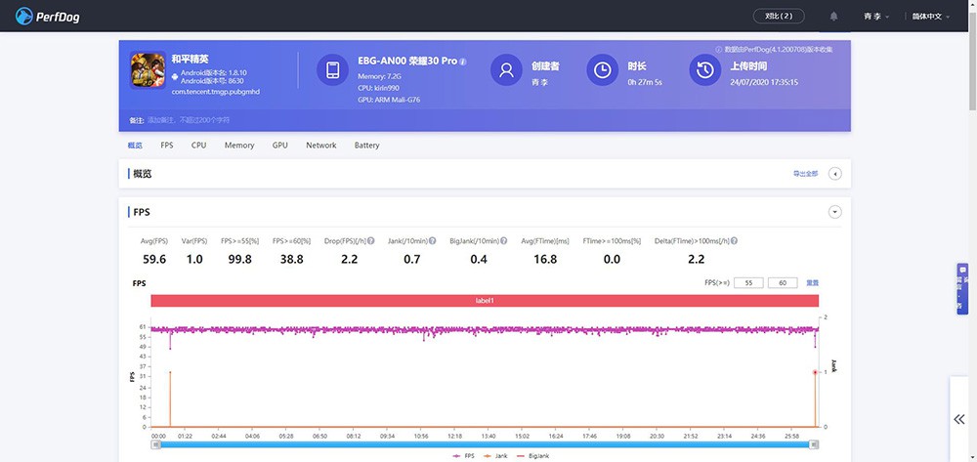The image size is (977, 462).
Task: Click the 导出全部 export all link
Action: pyautogui.click(x=803, y=174)
